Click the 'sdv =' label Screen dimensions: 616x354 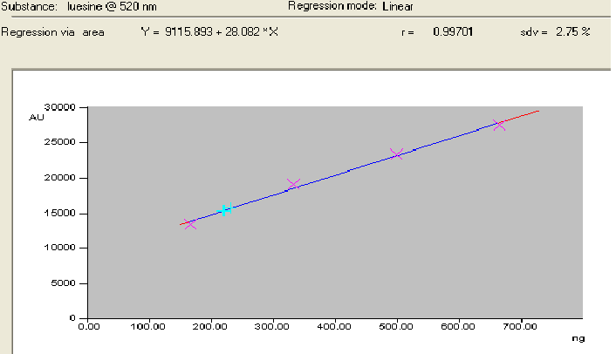tap(533, 32)
